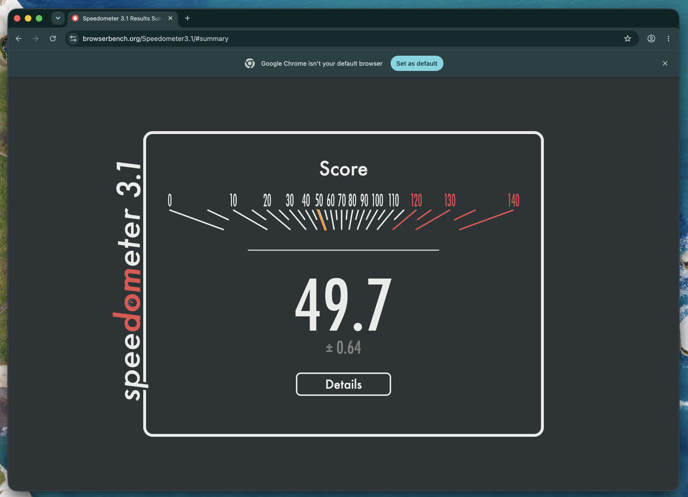Click the green fullscreen window button
Screen dimensions: 688x497
pyautogui.click(x=39, y=18)
